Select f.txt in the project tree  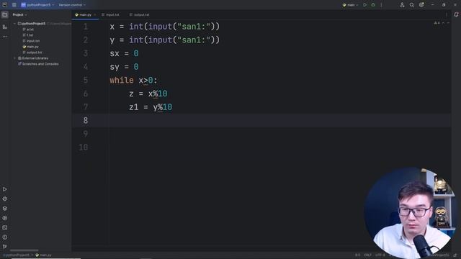[28, 35]
